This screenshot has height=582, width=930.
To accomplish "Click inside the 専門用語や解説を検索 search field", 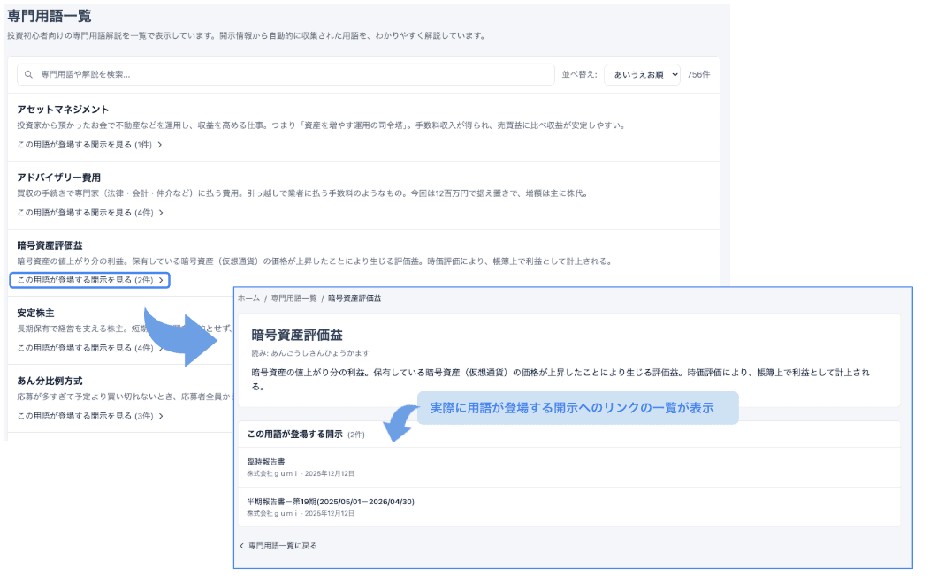I will pyautogui.click(x=265, y=74).
